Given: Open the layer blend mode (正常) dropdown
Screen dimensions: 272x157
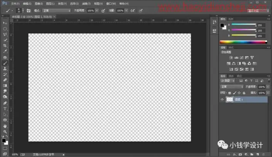Looking at the screenshot, I should (x=232, y=87).
